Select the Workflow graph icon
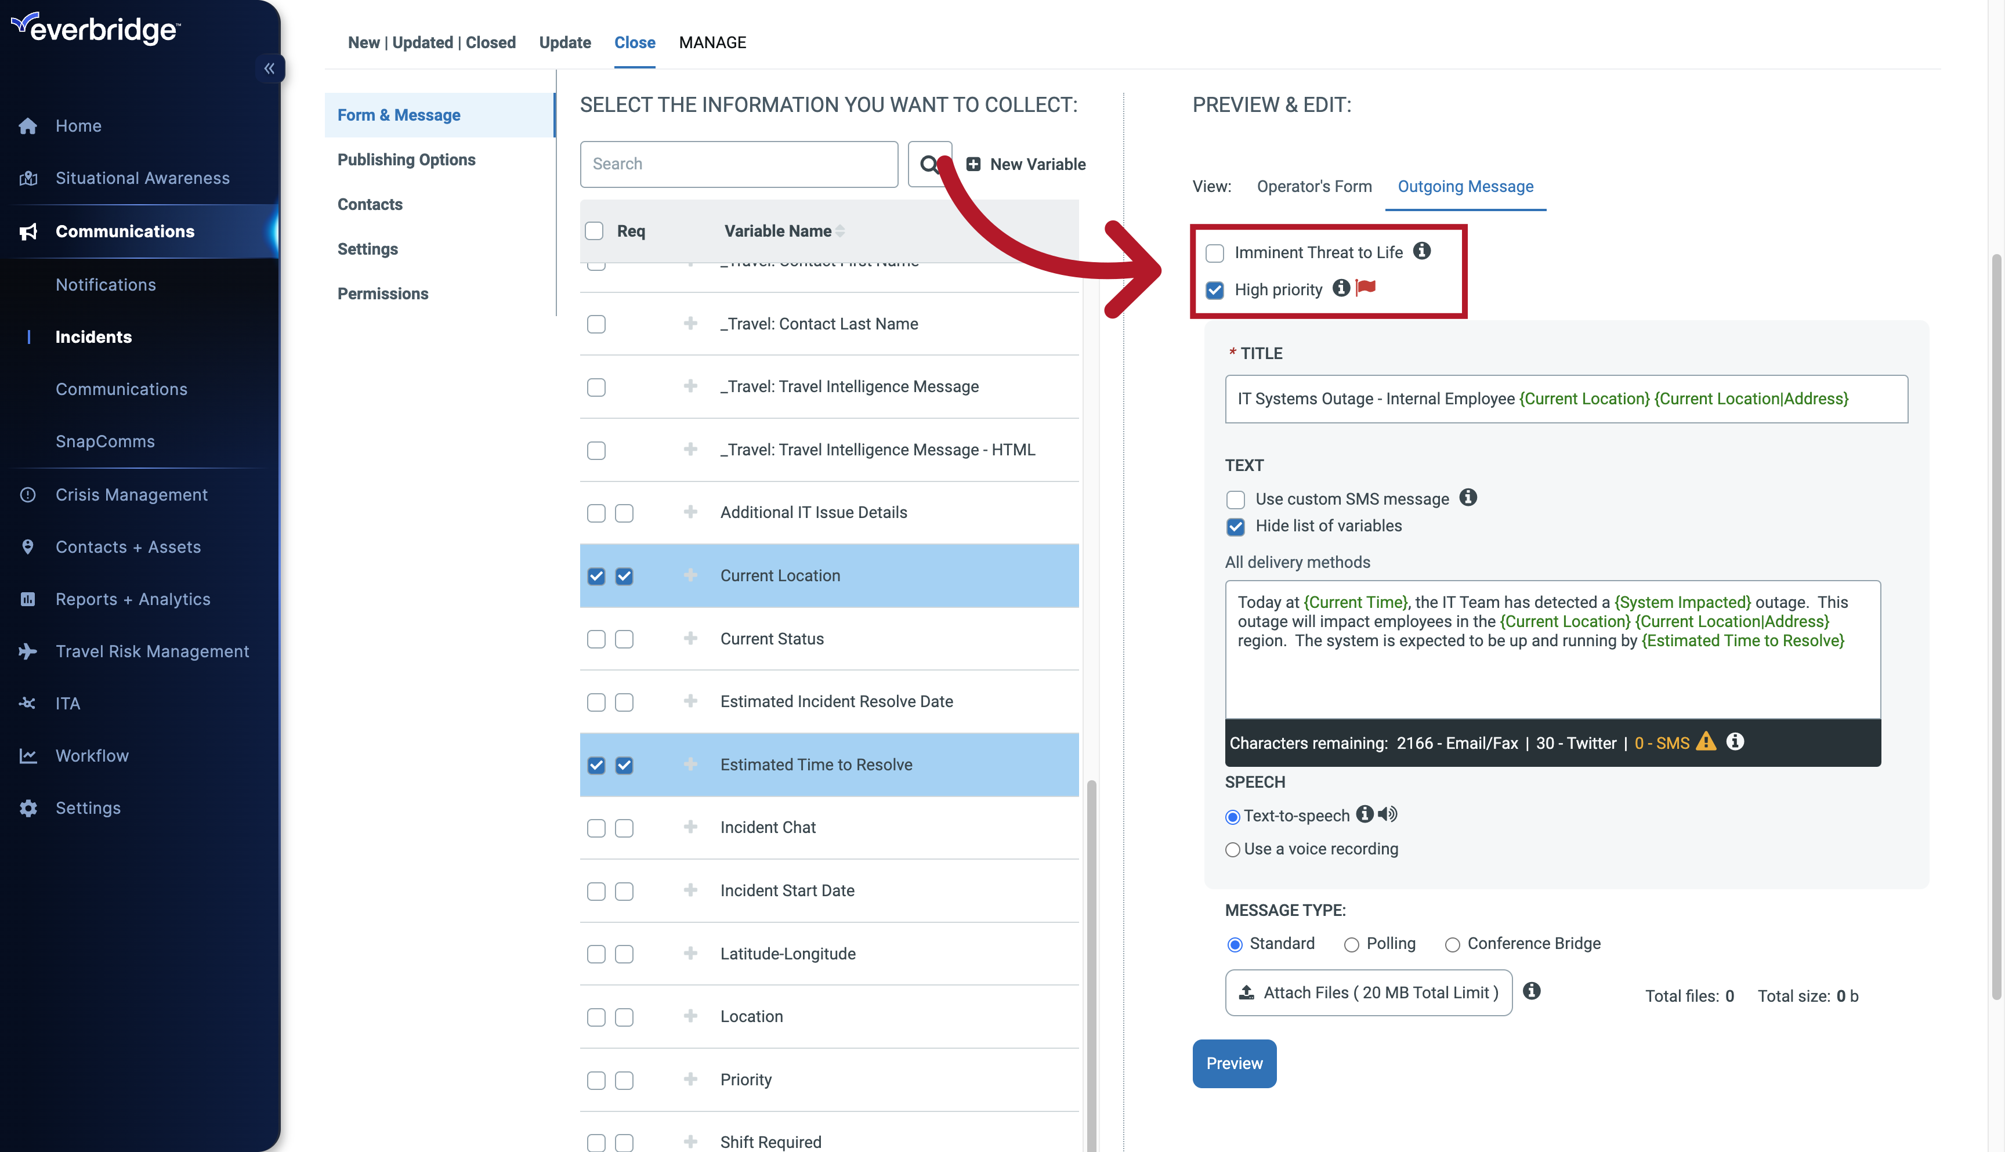Screen dimensions: 2005x1152 point(28,756)
